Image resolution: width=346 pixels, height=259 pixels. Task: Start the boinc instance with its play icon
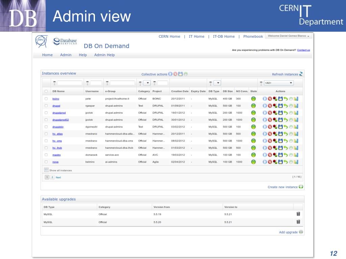click(x=265, y=99)
